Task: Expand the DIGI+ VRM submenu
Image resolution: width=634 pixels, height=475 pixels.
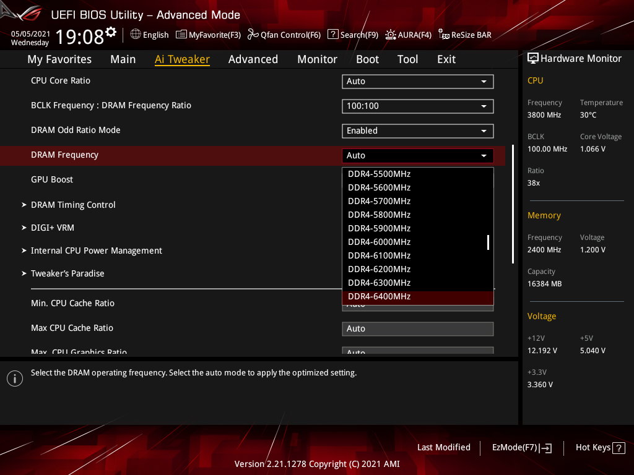Action: pyautogui.click(x=53, y=228)
